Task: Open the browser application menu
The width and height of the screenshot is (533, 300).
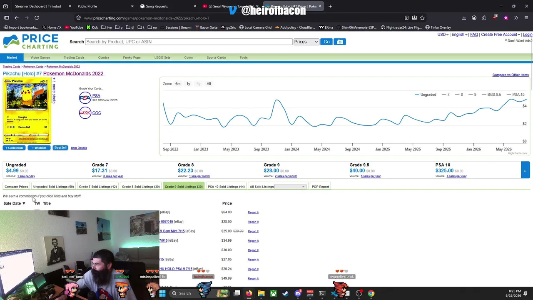Action: [x=526, y=18]
